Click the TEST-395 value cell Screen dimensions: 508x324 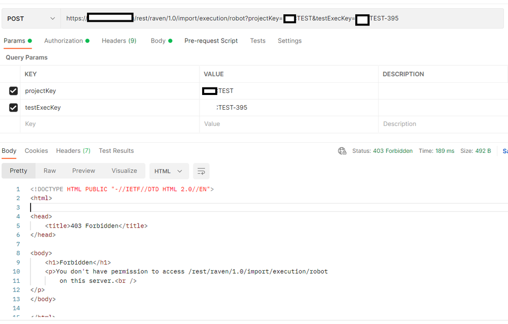coord(289,107)
